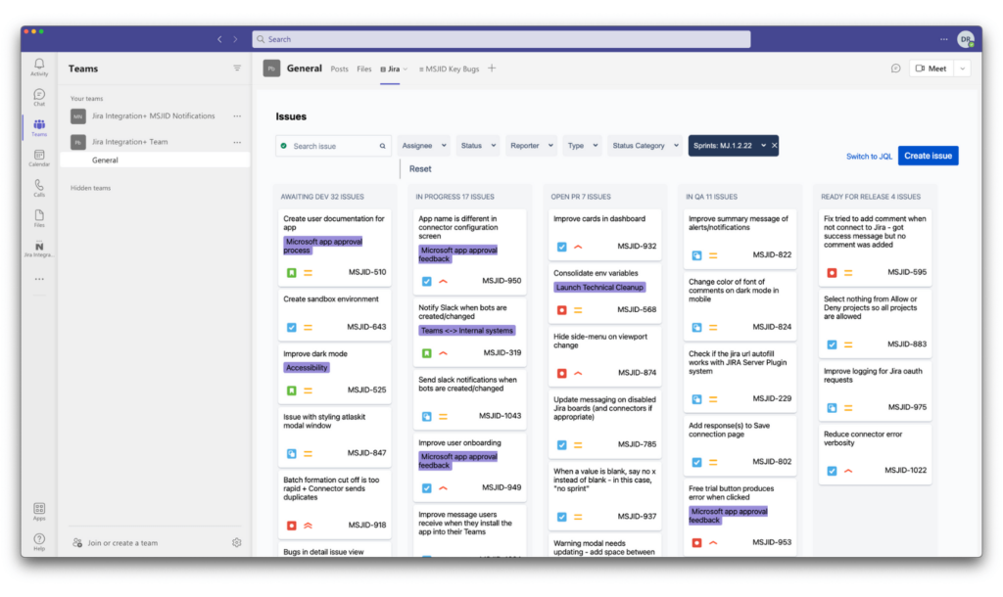The image size is (1003, 597).
Task: Click the top Search bar
Action: point(501,39)
